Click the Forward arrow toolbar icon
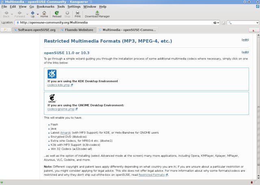Viewport: 260px width, 185px height. click(x=19, y=13)
